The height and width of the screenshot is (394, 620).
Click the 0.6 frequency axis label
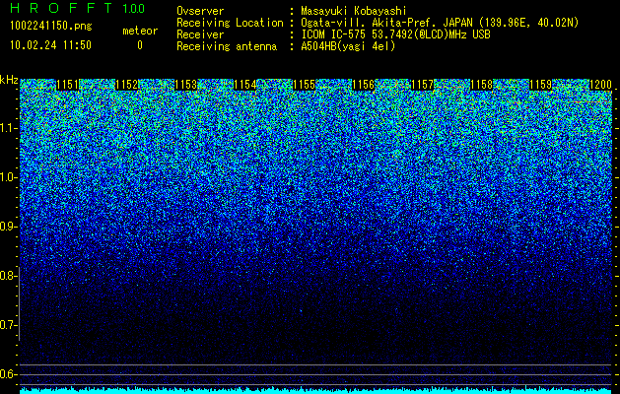[x=8, y=374]
